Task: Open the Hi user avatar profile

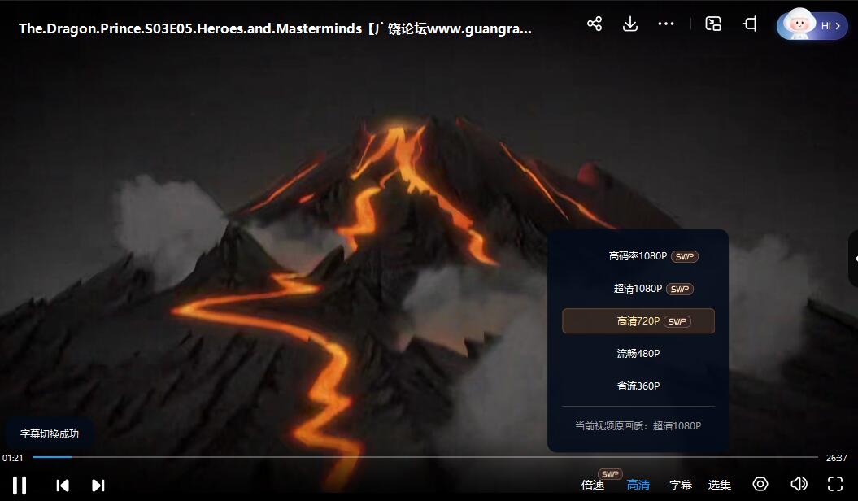Action: [812, 25]
